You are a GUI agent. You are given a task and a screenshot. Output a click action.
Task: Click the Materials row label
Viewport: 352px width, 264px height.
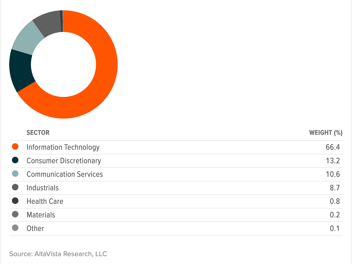coord(41,215)
